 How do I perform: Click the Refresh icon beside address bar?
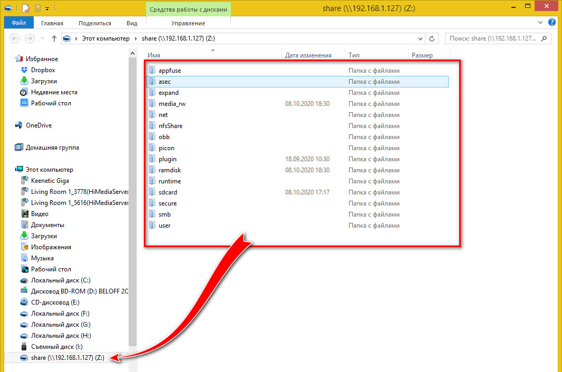click(432, 38)
